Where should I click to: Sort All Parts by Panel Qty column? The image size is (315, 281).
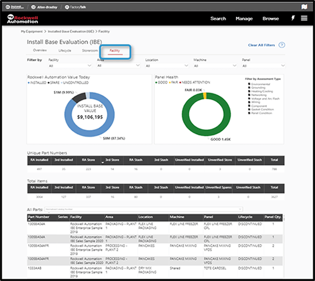[273, 217]
